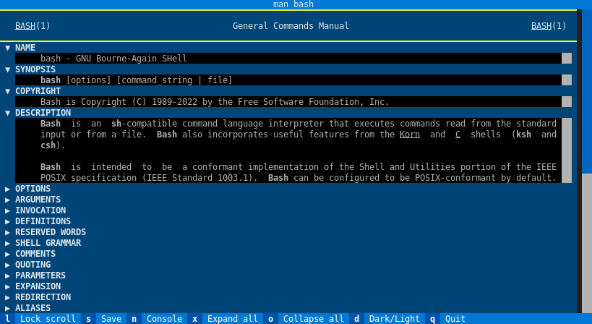Viewport: 592px width, 324px height.
Task: Collapse the DESCRIPTION section
Action: click(43, 113)
